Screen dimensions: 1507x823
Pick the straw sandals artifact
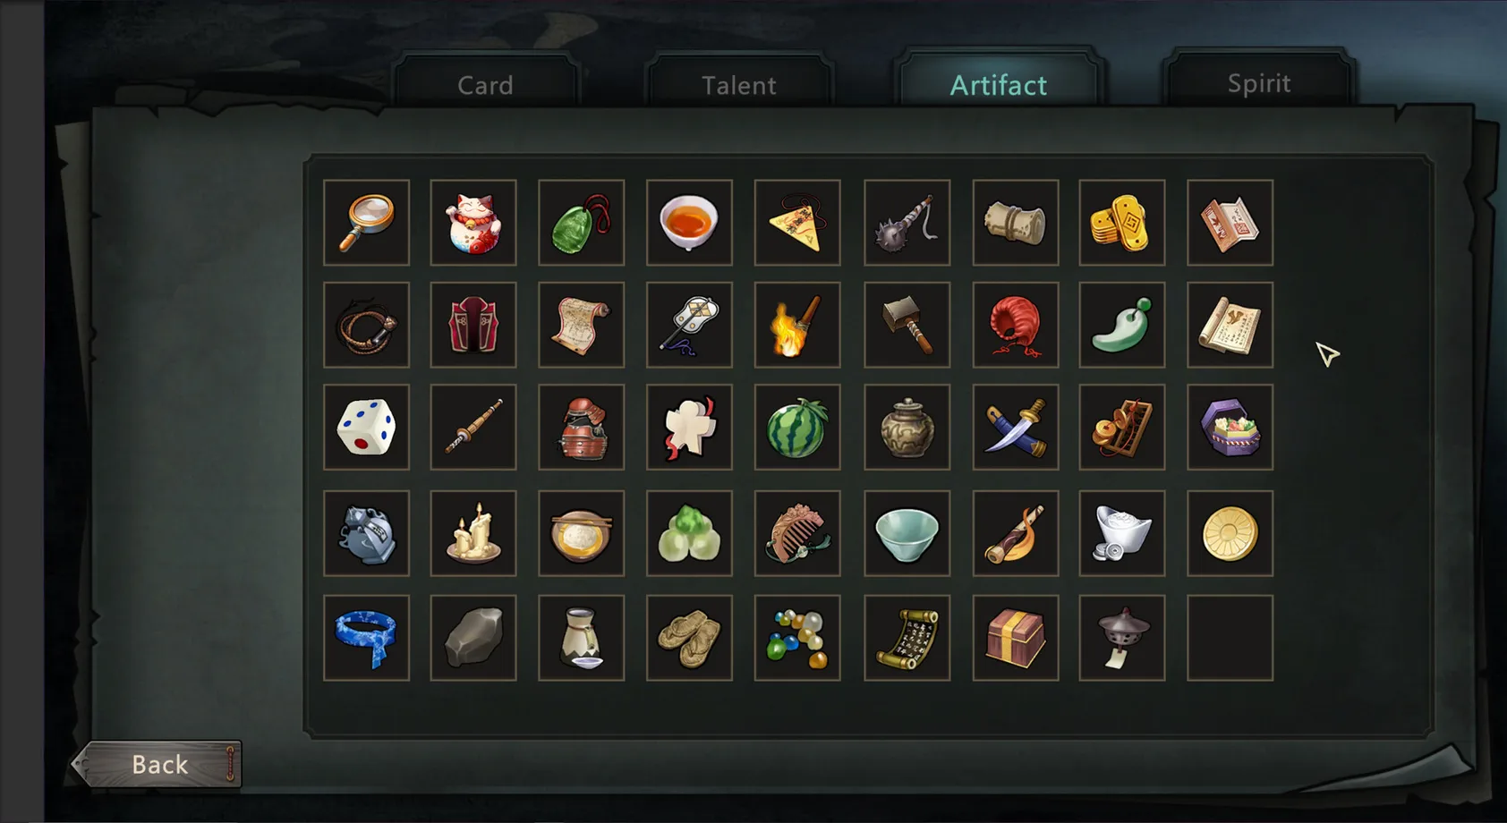689,638
